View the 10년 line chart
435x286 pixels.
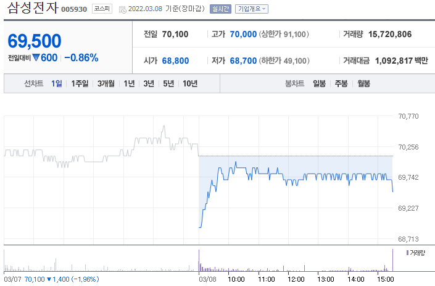[190, 83]
